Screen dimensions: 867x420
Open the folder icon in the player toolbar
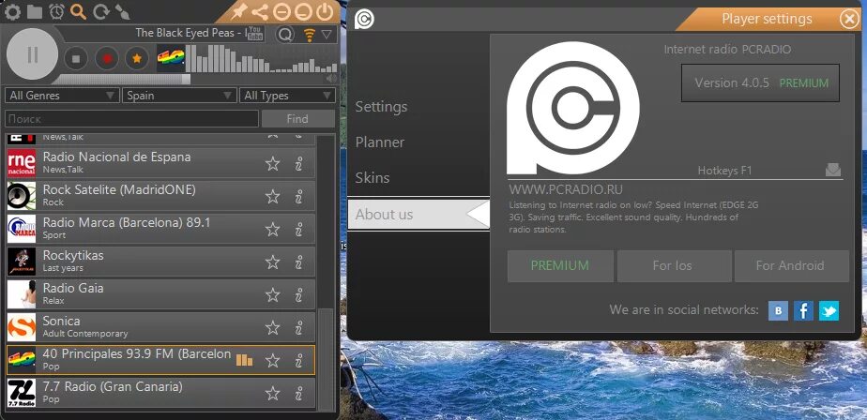click(x=35, y=11)
